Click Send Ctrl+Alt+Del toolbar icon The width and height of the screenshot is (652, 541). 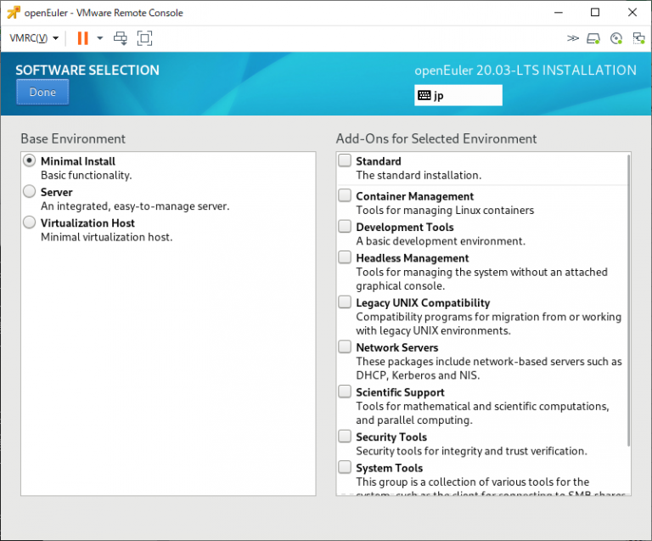(x=121, y=38)
